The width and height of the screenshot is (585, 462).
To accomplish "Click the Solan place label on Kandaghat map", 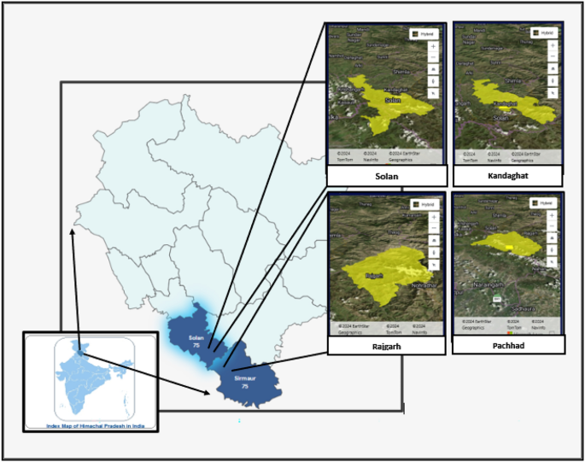I will [500, 118].
